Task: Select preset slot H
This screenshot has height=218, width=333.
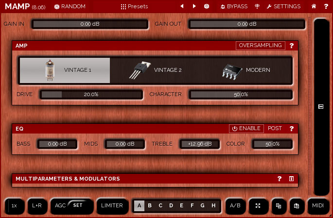Action: [x=213, y=205]
